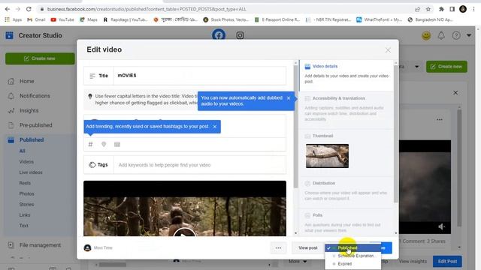
Task: Open the browser three-dot menu
Action: coord(473,9)
